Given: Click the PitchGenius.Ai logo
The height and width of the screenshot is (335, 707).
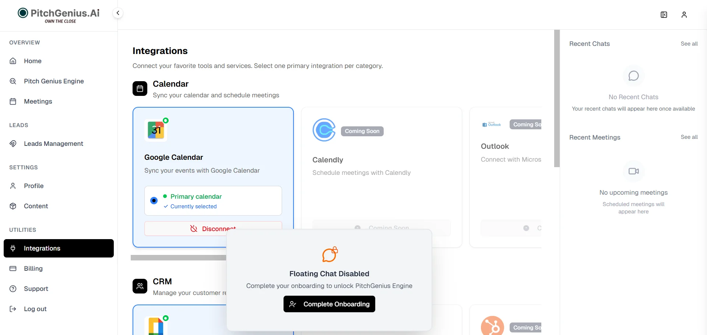Looking at the screenshot, I should (59, 15).
